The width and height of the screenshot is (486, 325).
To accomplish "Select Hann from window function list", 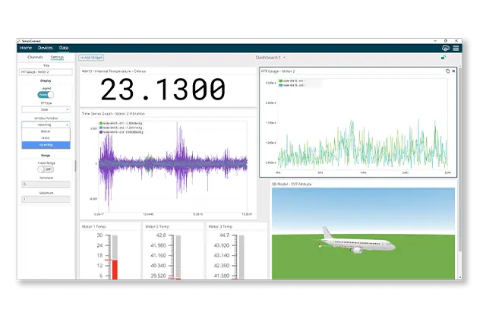I will point(46,138).
